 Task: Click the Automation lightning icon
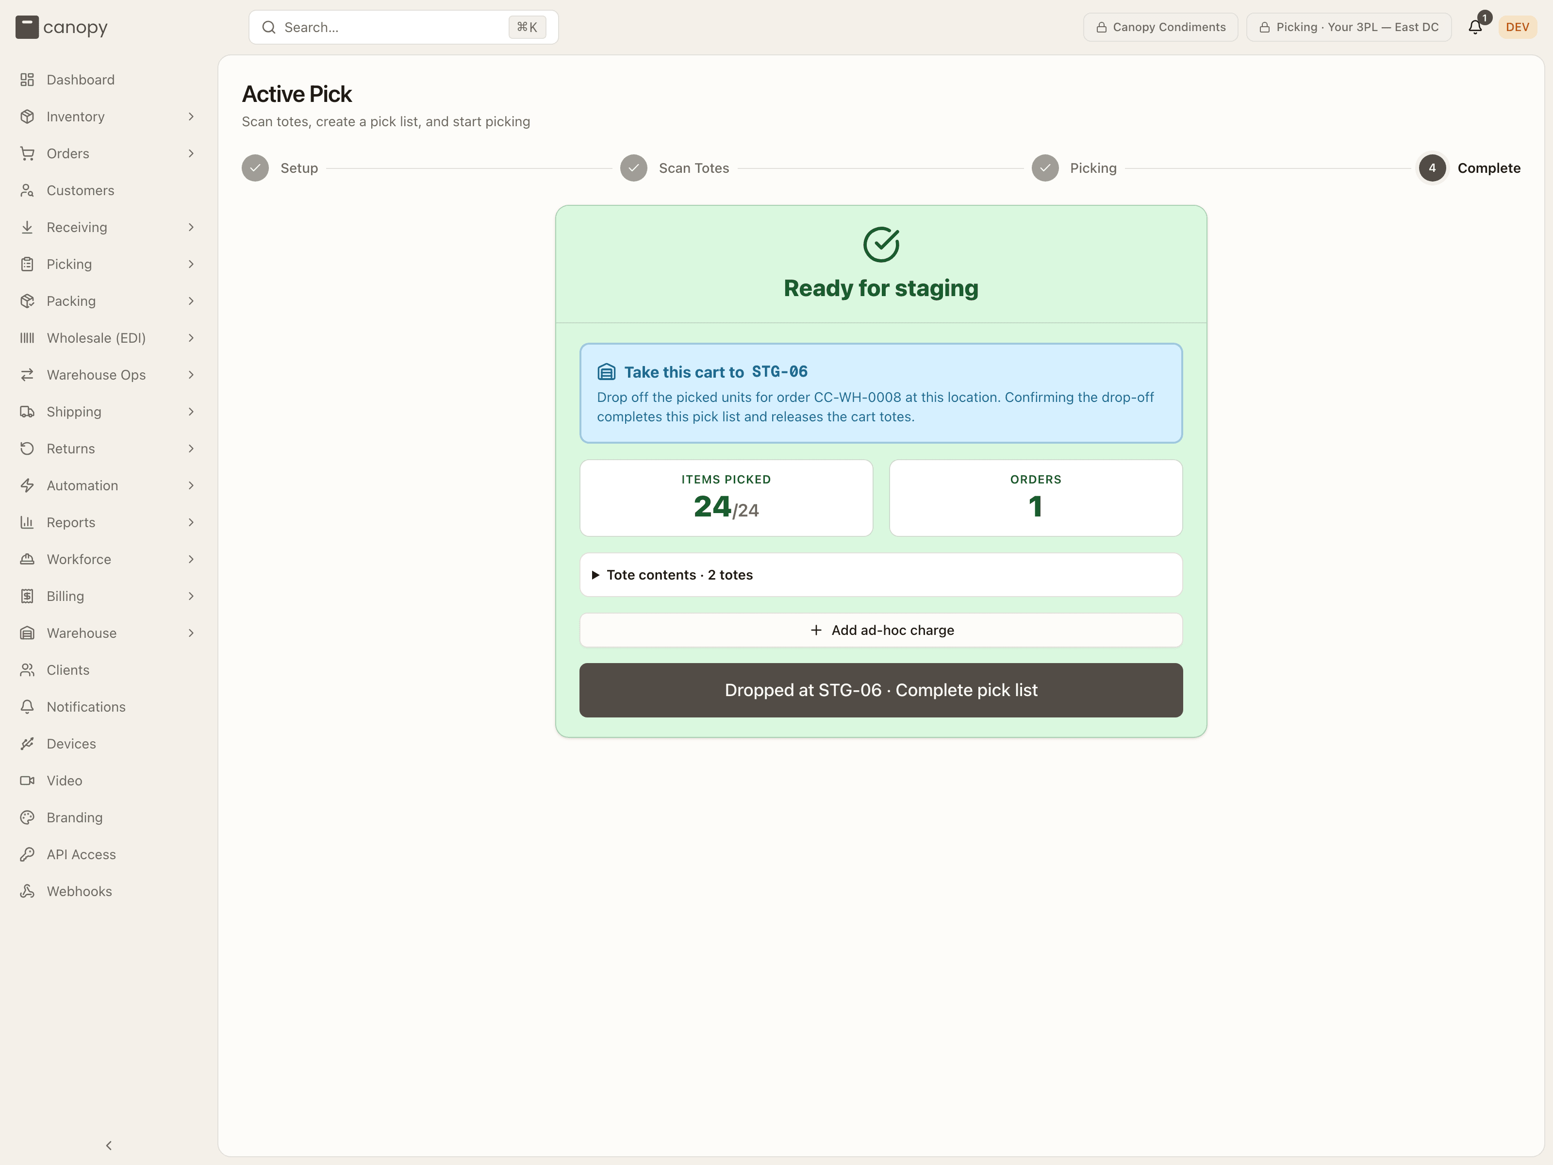click(x=27, y=485)
